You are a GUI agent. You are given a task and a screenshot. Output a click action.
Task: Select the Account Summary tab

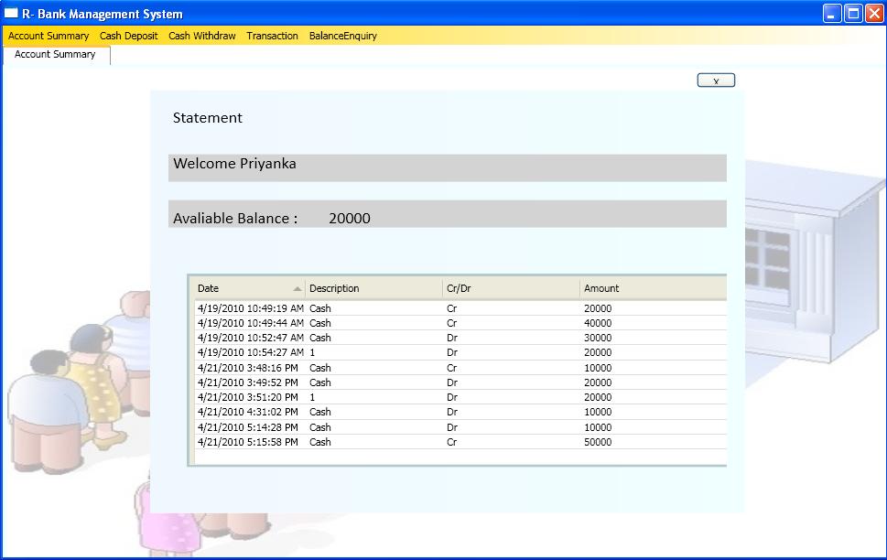[x=55, y=55]
